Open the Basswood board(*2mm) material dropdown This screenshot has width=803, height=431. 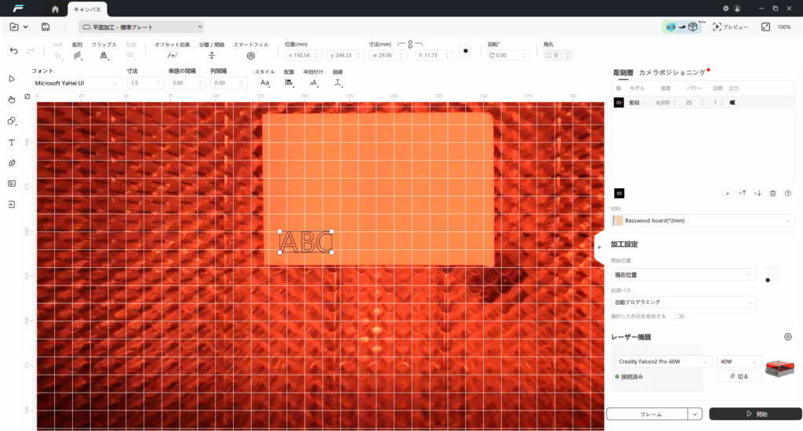(x=703, y=221)
